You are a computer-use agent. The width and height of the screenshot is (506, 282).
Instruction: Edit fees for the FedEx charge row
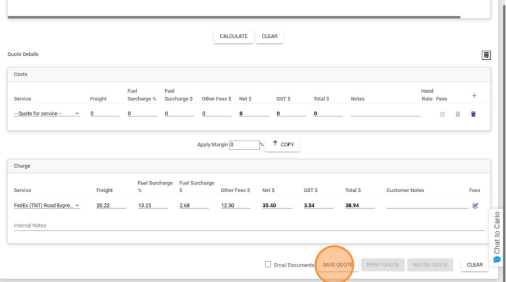click(475, 206)
